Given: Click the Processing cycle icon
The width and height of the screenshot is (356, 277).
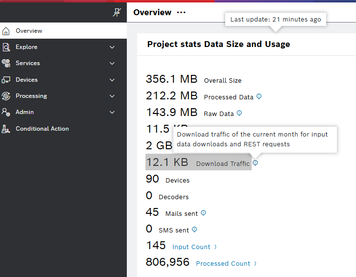Looking at the screenshot, I should [x=6, y=96].
